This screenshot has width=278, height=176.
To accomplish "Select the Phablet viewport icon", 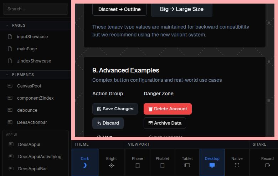I will [162, 165].
